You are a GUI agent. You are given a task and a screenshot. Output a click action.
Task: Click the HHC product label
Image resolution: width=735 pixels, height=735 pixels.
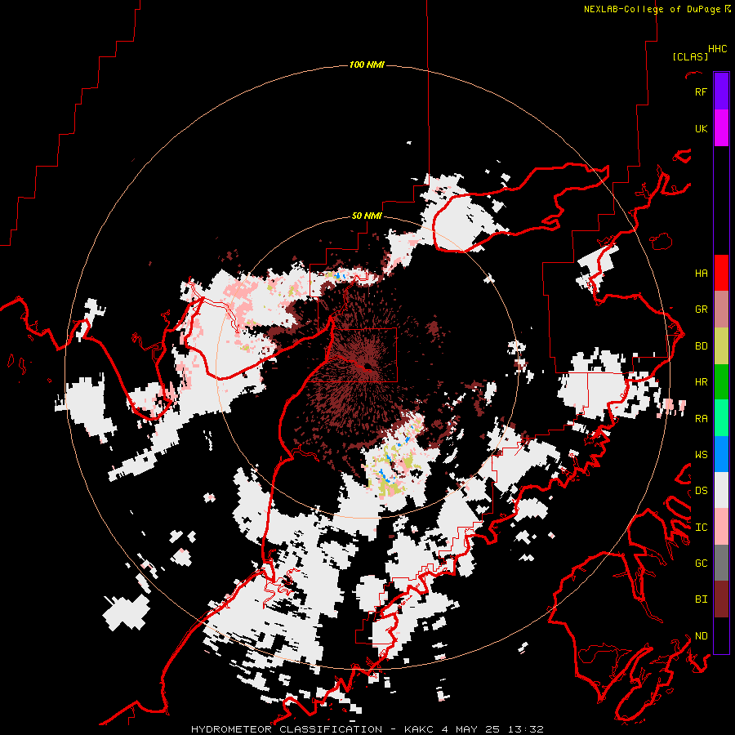coord(717,49)
